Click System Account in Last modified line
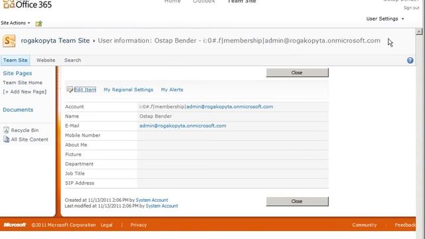 pos(162,206)
